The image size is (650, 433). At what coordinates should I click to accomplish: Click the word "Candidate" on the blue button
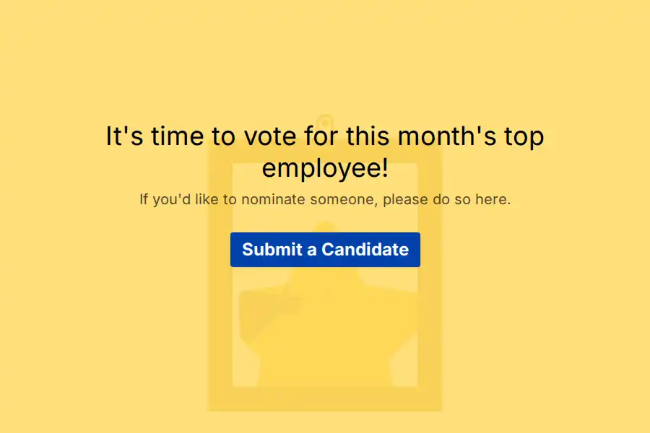[x=365, y=250]
